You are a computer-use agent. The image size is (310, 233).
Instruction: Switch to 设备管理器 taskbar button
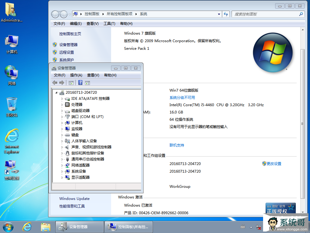(x=80, y=227)
